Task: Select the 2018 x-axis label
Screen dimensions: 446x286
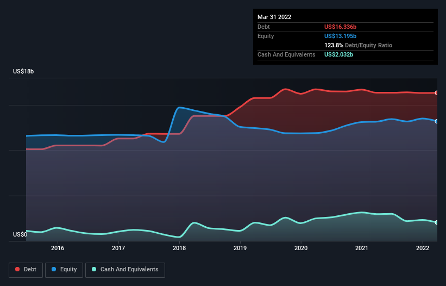Action: 179,248
